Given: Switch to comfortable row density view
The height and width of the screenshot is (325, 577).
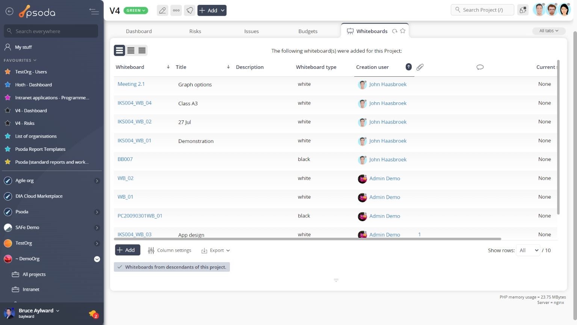Looking at the screenshot, I should 119,50.
